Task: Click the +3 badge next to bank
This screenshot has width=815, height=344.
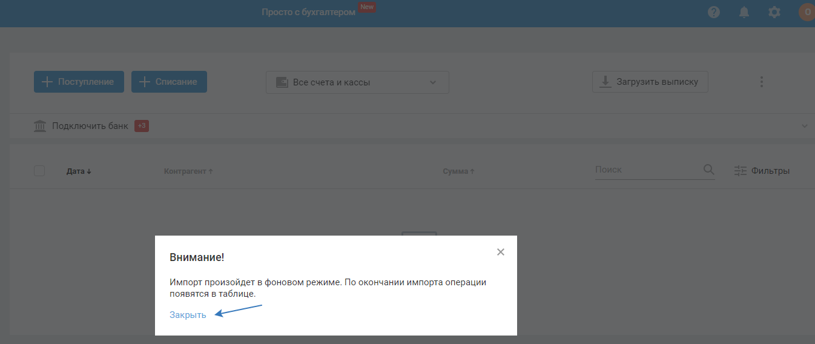Action: 142,126
